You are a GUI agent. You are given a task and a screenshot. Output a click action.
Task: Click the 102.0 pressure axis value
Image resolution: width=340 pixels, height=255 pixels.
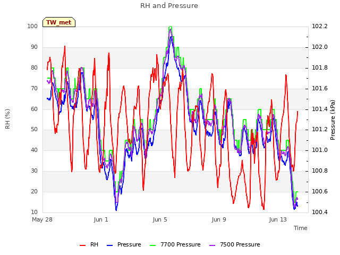point(320,47)
